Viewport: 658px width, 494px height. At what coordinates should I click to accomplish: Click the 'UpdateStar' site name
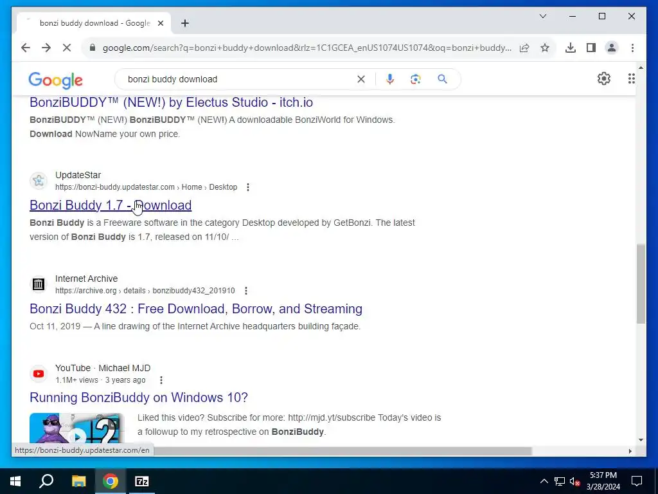(x=78, y=175)
